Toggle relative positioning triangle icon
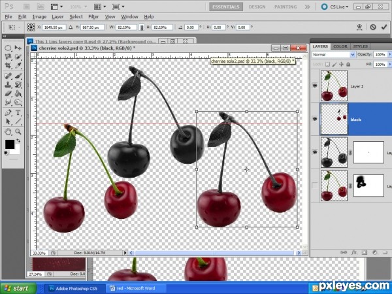The height and width of the screenshot is (294, 392). click(x=71, y=27)
